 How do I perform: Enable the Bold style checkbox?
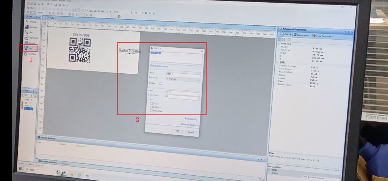[x=152, y=103]
